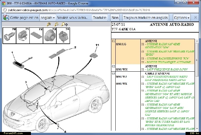This screenshot has width=201, height=135.
Task: Select part thumbnail 72 pad
Action: 36,36
